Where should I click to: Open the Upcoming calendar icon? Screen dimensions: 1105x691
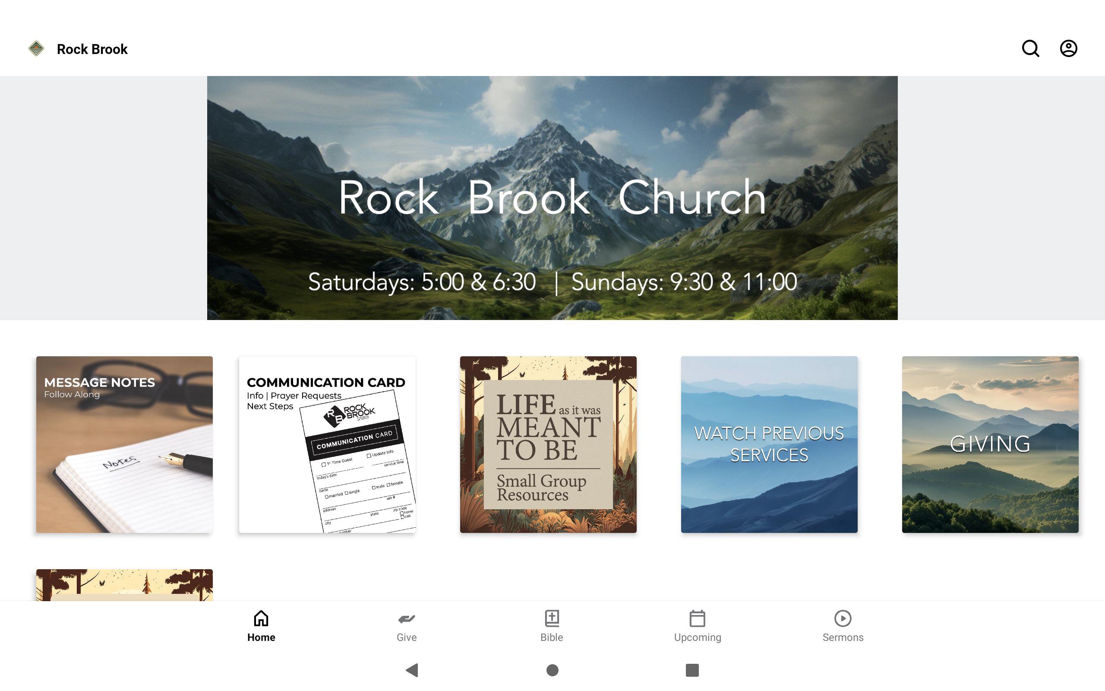(x=697, y=618)
